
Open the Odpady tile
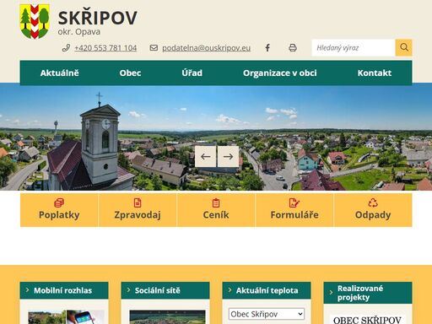coord(373,210)
